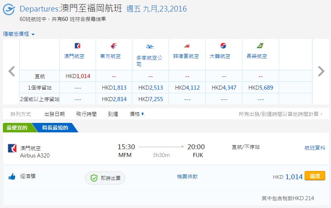
Task: Click the 即時出票 instant ticketing badge
Action: point(105,178)
